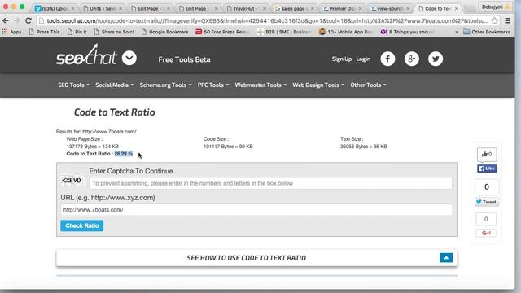Open the Webmaster Tools dropdown
This screenshot has height=293, width=521.
point(260,85)
